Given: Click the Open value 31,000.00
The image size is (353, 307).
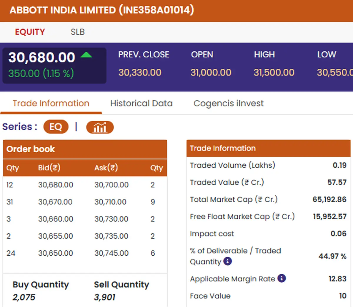Looking at the screenshot, I should coord(211,72).
